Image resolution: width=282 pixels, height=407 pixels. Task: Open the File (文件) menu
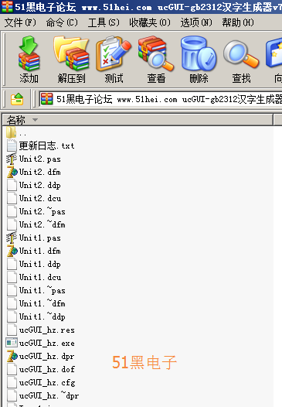(x=20, y=22)
